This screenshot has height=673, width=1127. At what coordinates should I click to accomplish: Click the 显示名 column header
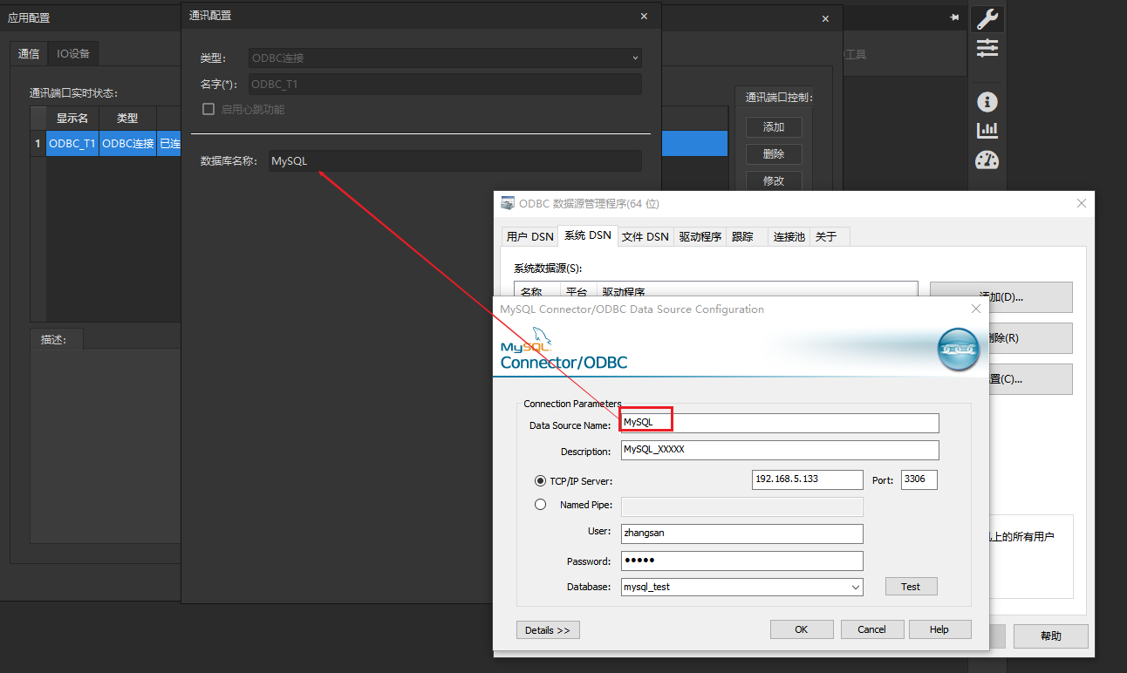pos(72,119)
